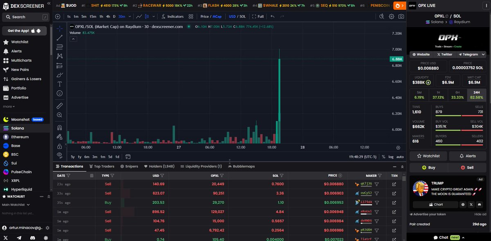
Task: Click the compare or add symbol plus icon
Action: [x=58, y=16]
